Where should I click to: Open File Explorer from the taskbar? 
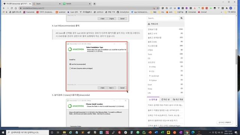click(x=64, y=132)
